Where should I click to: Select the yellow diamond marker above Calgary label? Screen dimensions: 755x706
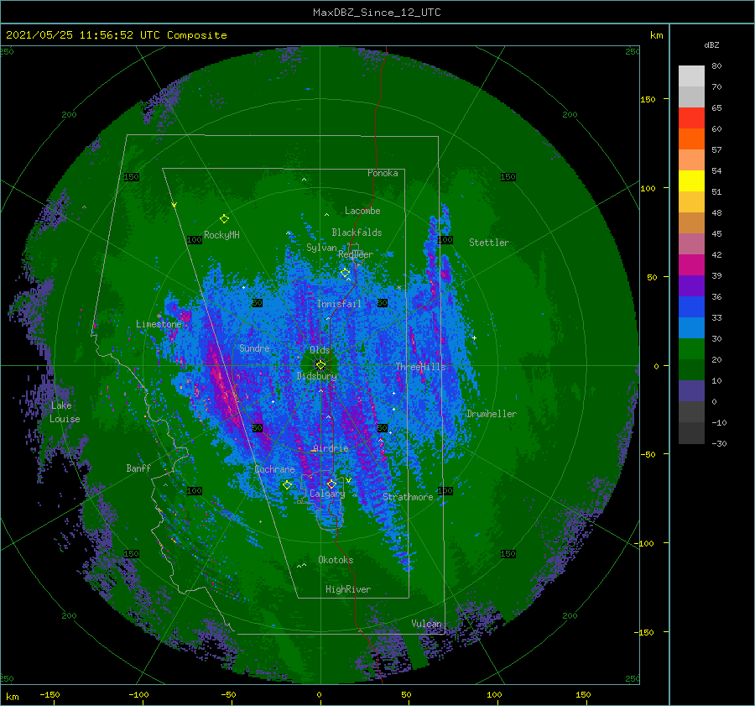point(331,484)
